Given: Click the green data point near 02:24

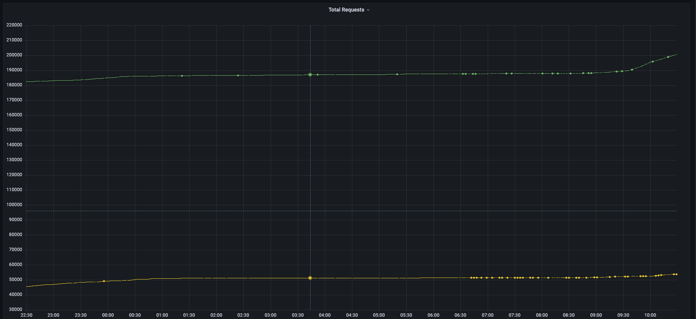Looking at the screenshot, I should [238, 75].
